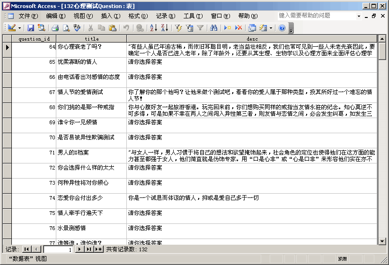
Task: Undo the last action icon
Action: 126,28
